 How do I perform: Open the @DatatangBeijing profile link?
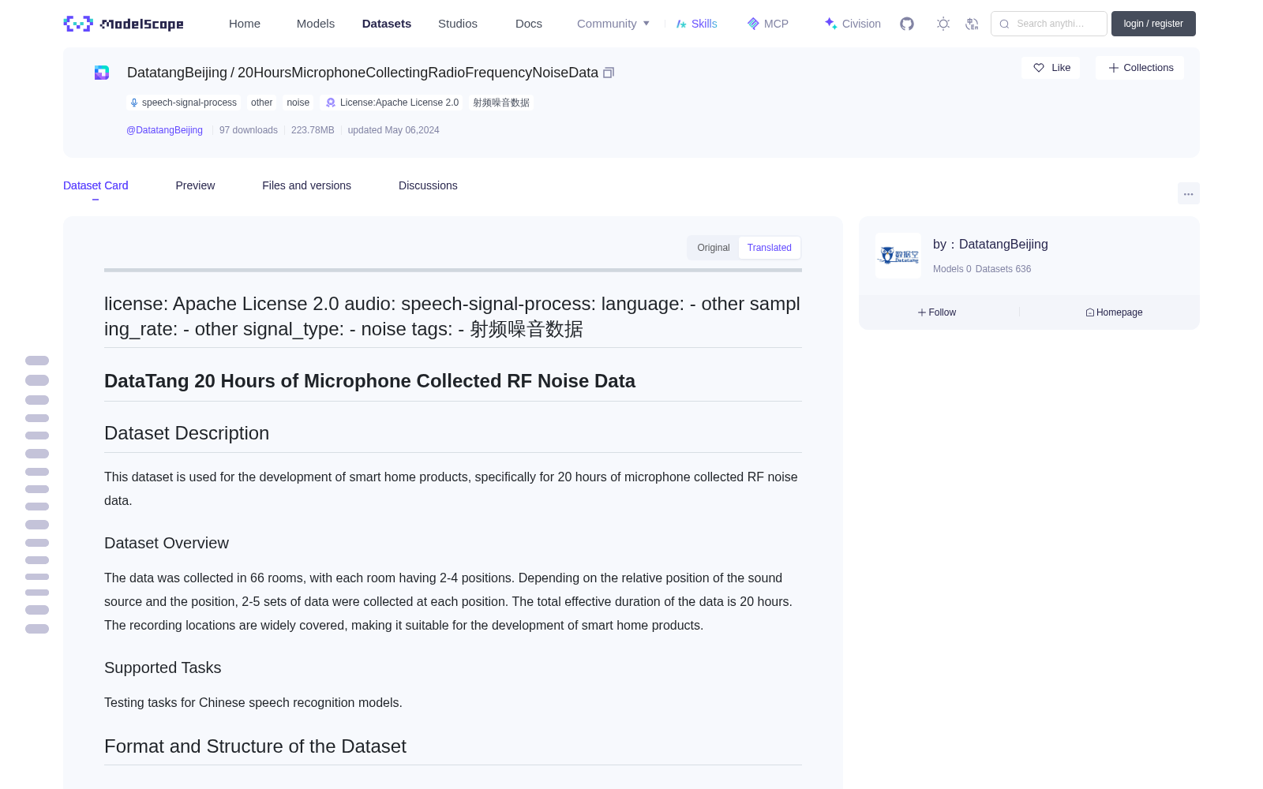[x=164, y=130]
